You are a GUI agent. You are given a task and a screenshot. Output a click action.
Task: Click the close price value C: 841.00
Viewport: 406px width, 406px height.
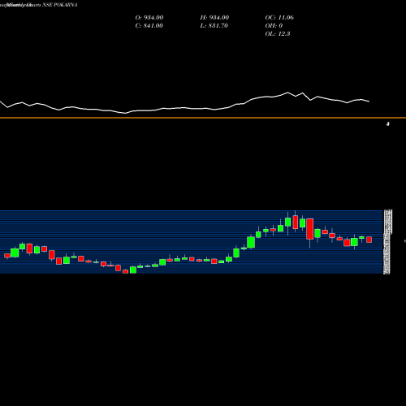pyautogui.click(x=149, y=26)
